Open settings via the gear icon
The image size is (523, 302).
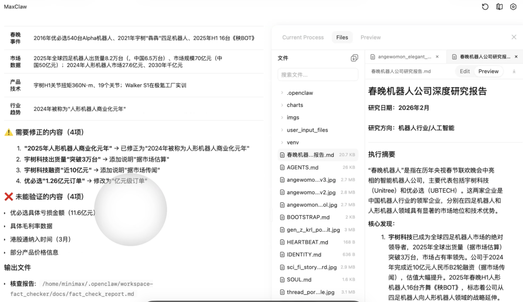tap(514, 7)
